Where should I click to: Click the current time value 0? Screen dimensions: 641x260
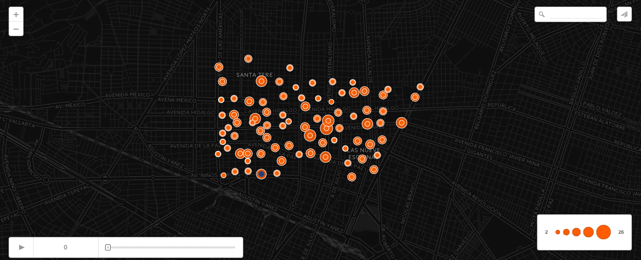point(65,247)
